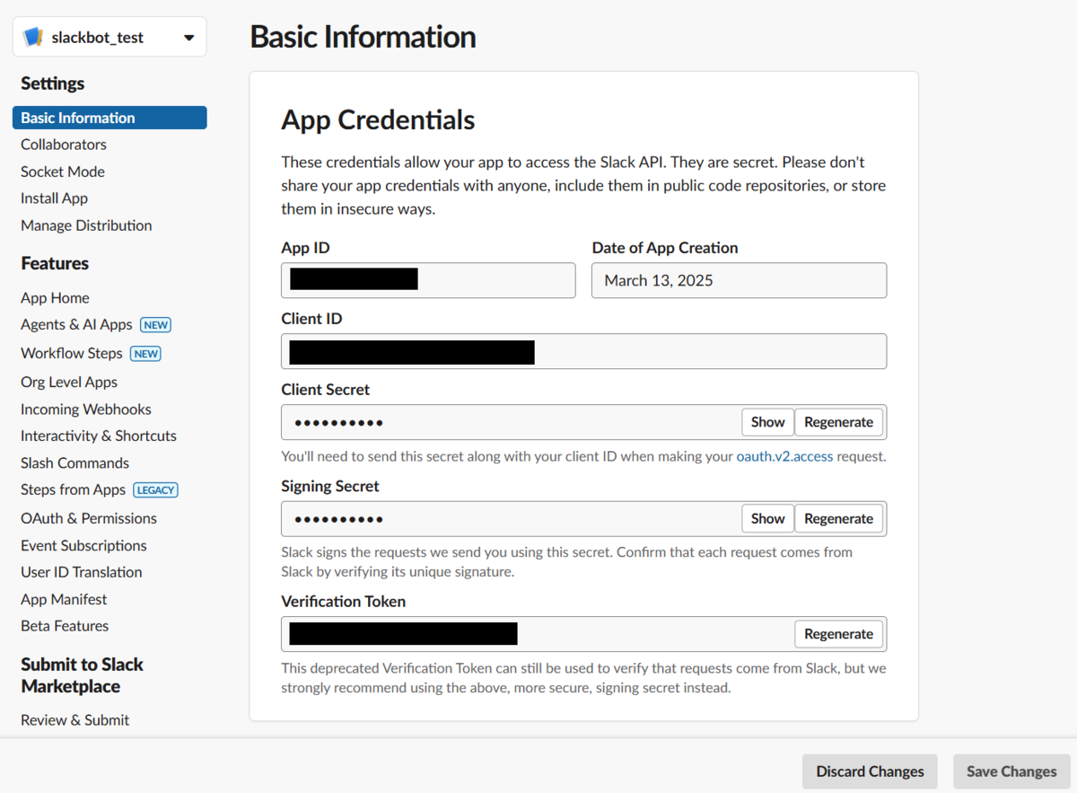
Task: Navigate to App Home feature
Action: pos(55,298)
